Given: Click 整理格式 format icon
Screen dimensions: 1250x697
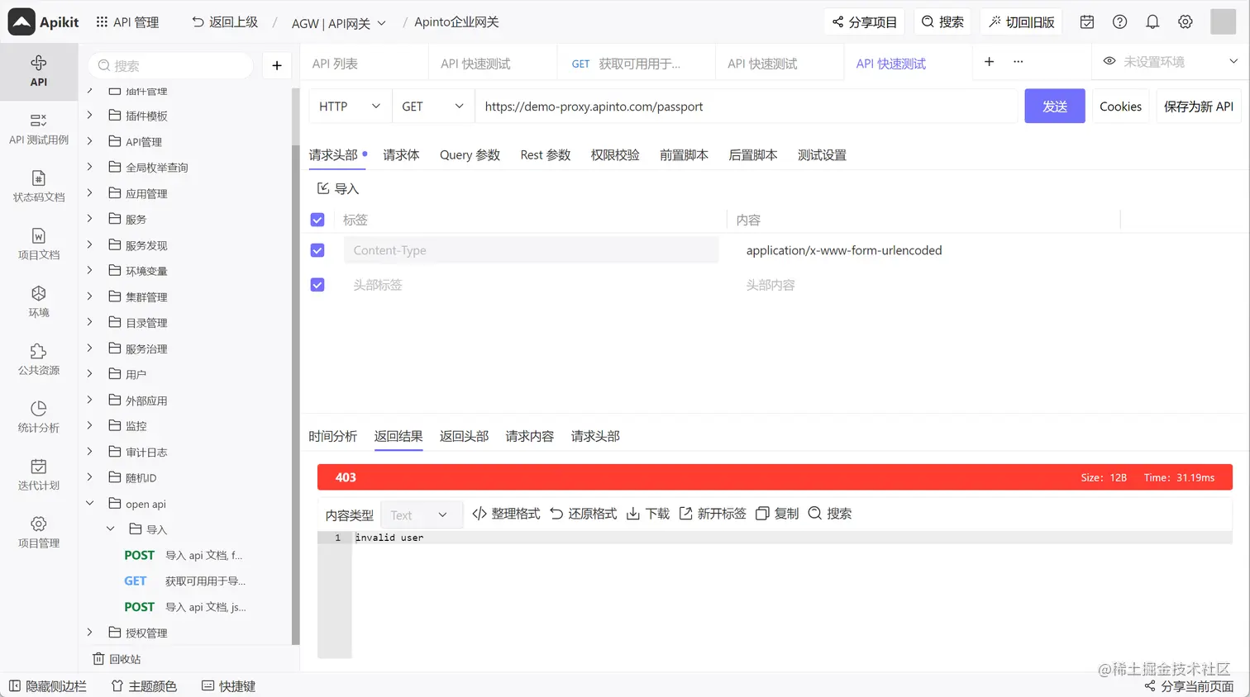Looking at the screenshot, I should pos(506,514).
